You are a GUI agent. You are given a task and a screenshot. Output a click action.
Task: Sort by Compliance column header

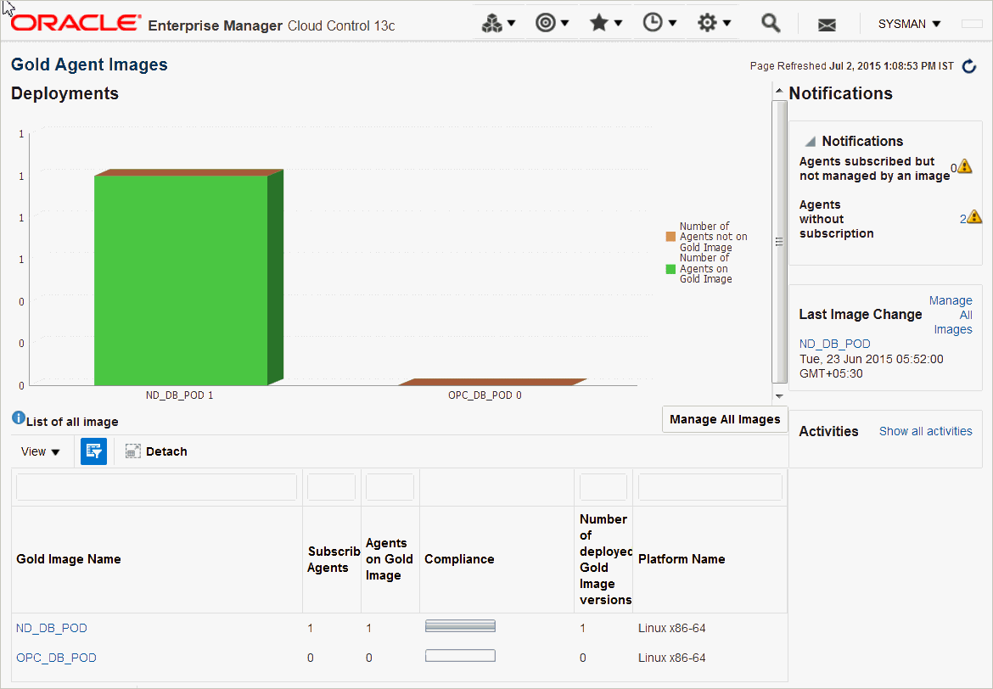[459, 559]
